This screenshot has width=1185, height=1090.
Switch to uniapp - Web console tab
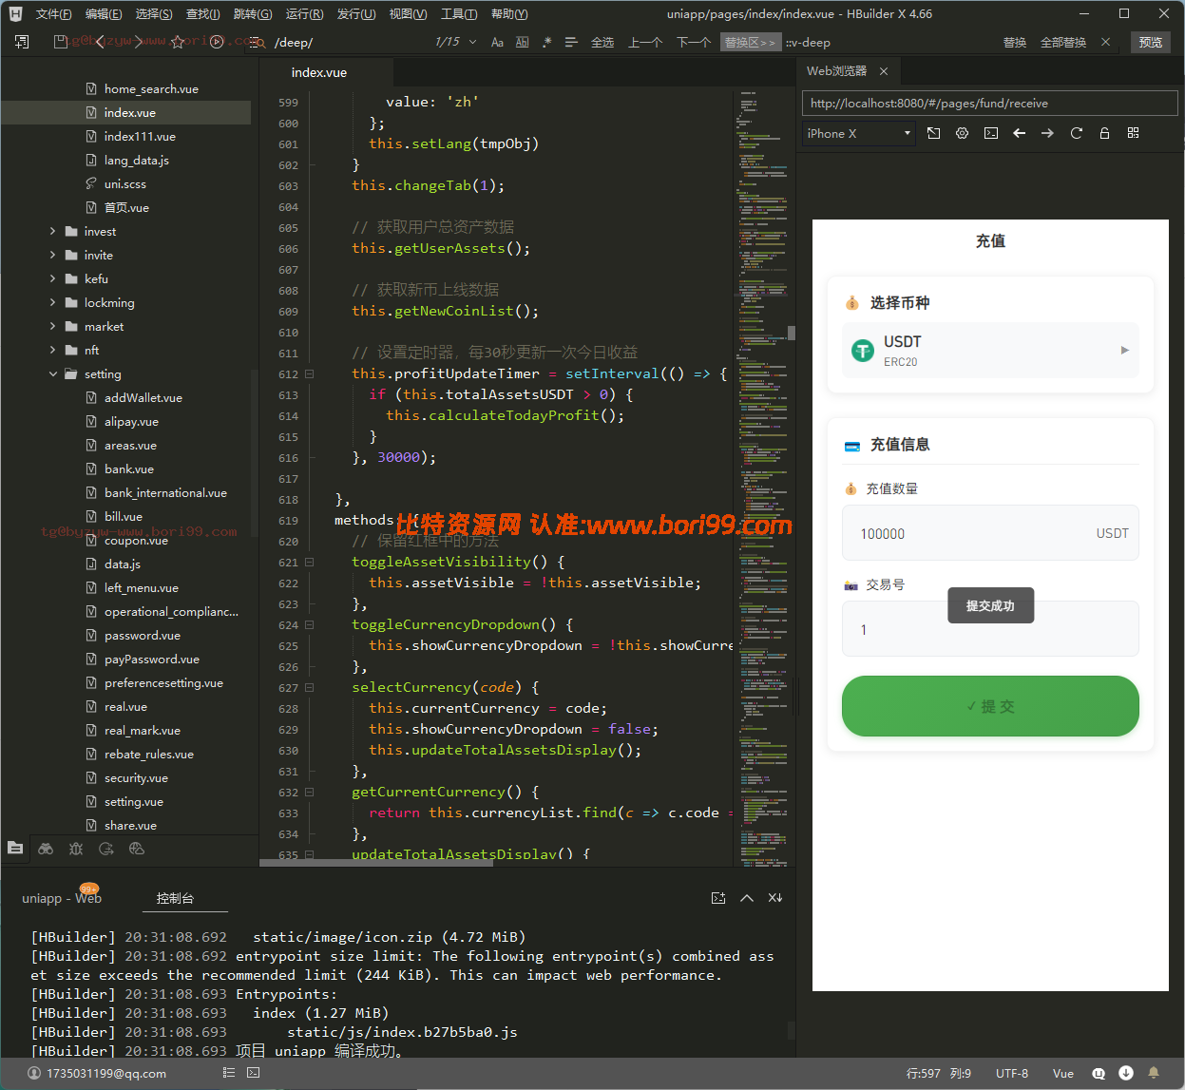[62, 898]
